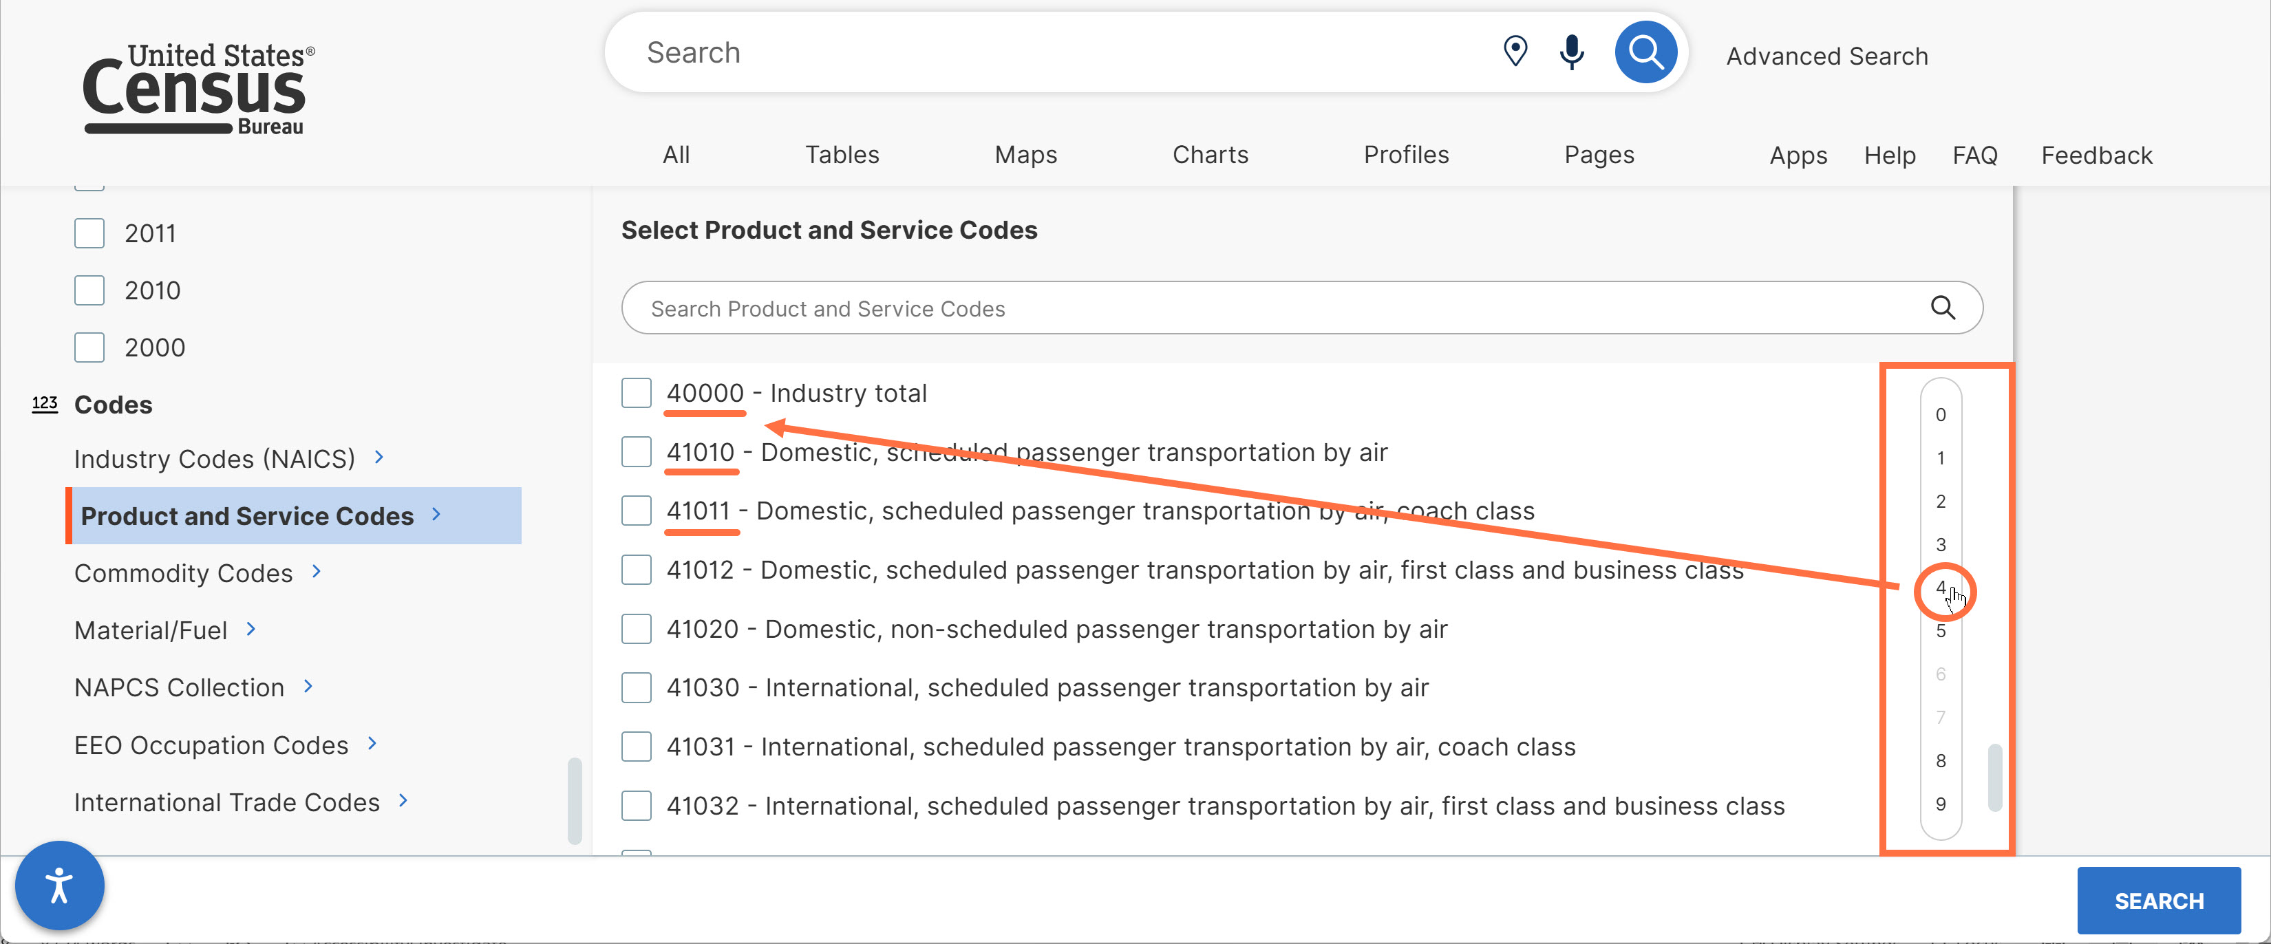
Task: Expand the Commodity Codes chevron
Action: (x=317, y=572)
